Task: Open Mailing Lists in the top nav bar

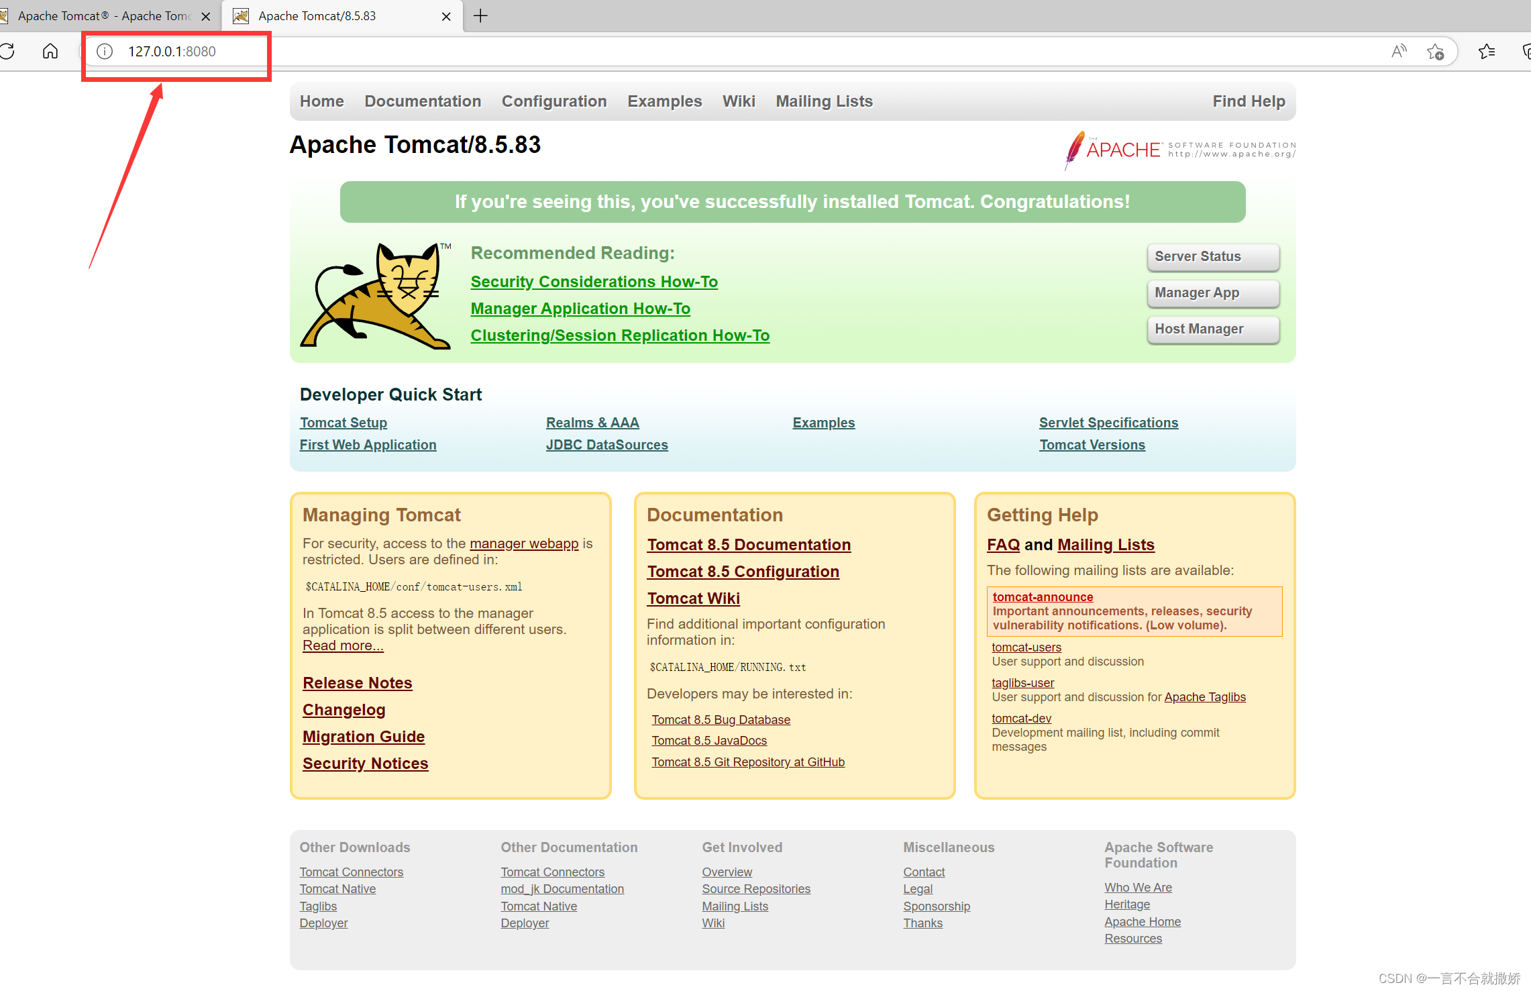Action: pos(825,101)
